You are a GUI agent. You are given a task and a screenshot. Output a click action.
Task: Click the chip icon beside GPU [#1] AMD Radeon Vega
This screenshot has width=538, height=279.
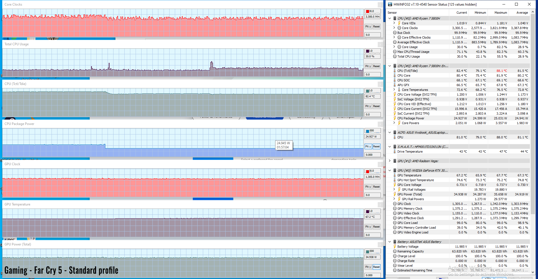pos(395,161)
